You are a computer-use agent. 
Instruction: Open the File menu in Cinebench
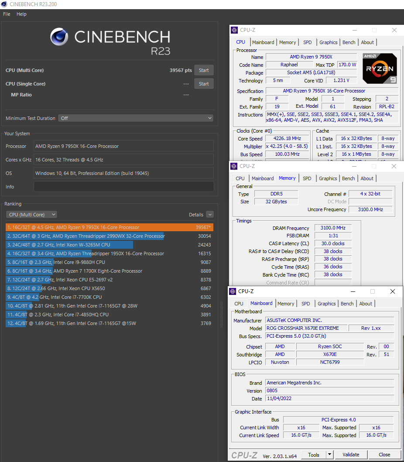(7, 14)
